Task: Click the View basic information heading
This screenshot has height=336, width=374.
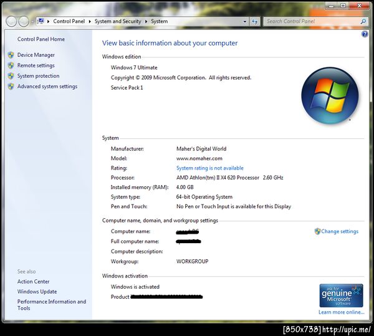Action: point(170,43)
